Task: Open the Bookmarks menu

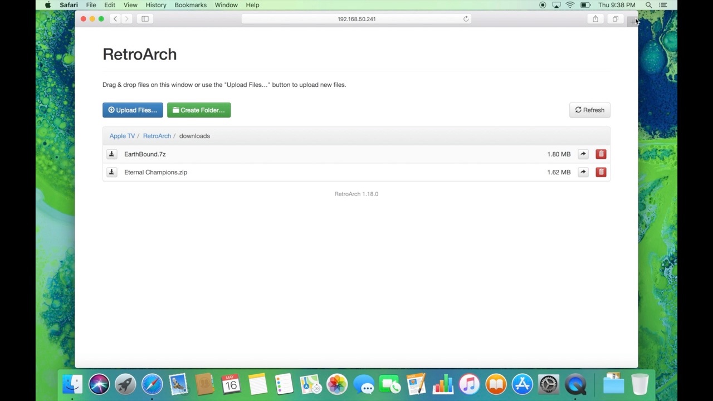Action: tap(191, 5)
